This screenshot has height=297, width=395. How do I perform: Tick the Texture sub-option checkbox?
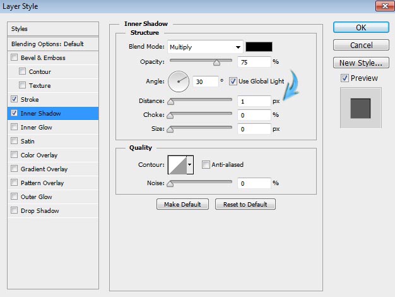(x=23, y=85)
